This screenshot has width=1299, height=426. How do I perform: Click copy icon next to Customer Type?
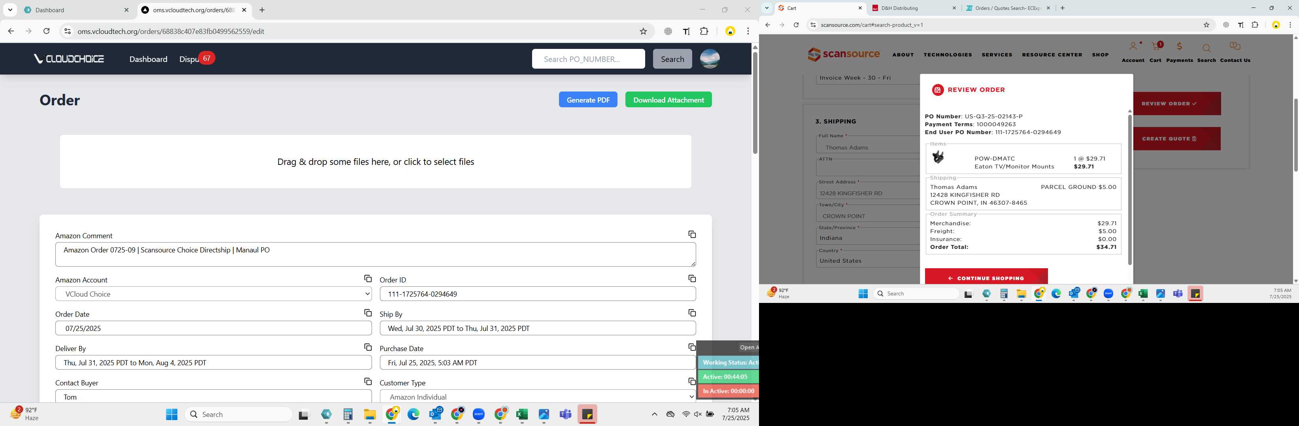pyautogui.click(x=692, y=382)
